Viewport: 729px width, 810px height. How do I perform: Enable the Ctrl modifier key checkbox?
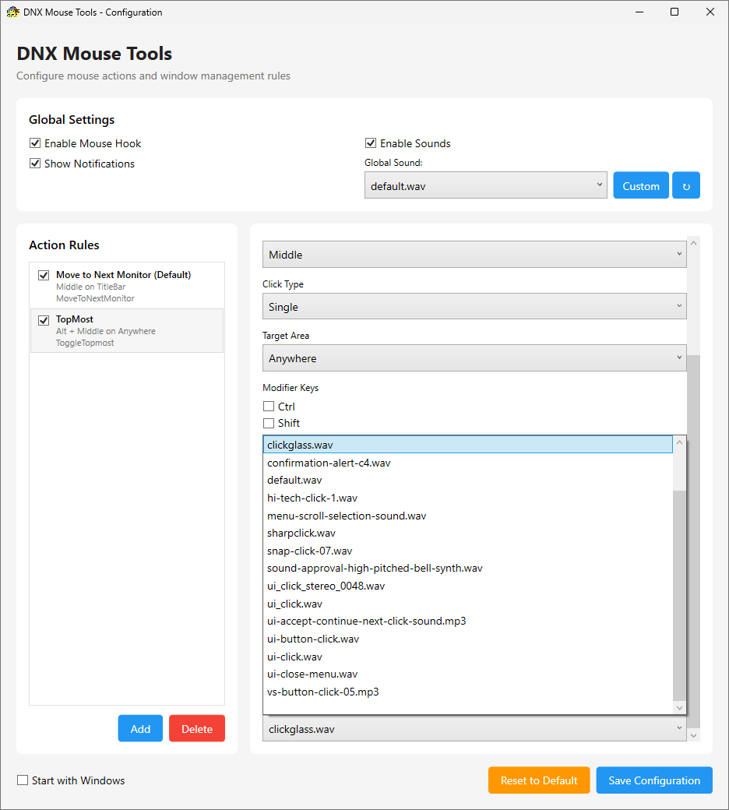point(269,407)
